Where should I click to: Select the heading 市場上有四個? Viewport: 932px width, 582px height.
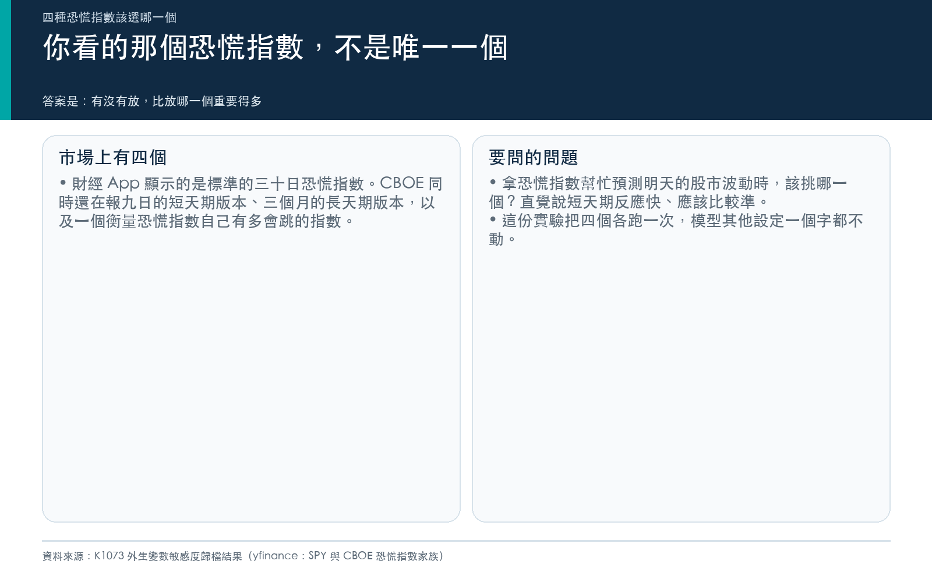pos(113,157)
